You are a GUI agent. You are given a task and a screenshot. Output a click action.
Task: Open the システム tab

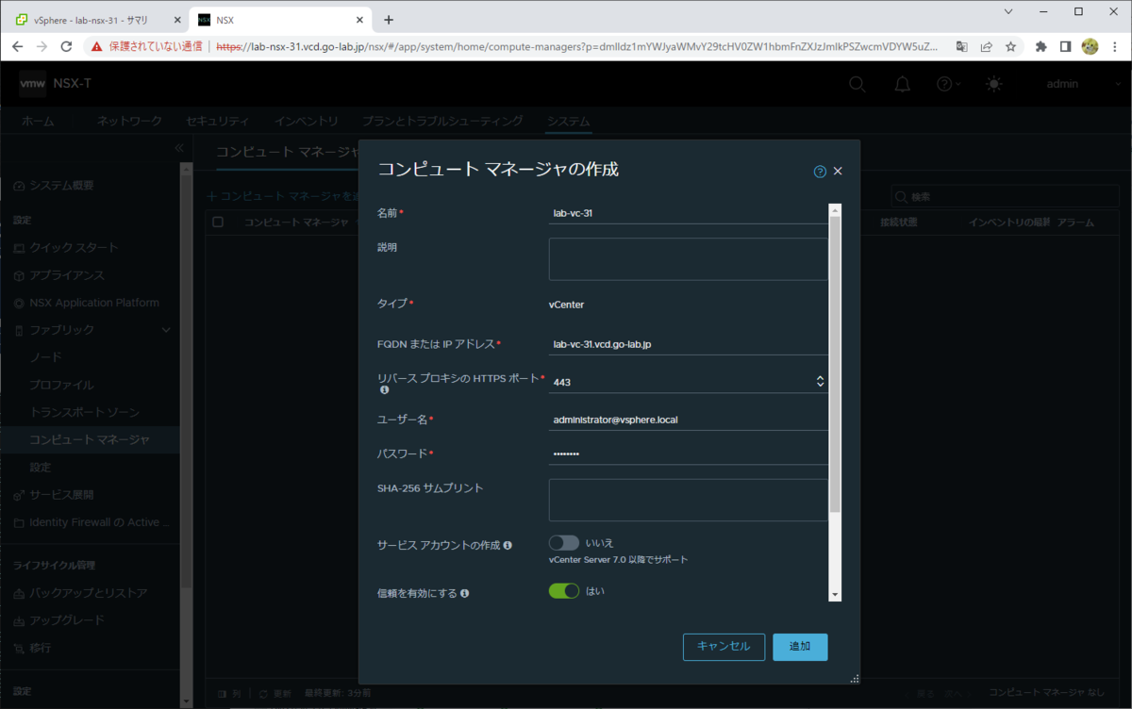click(569, 121)
